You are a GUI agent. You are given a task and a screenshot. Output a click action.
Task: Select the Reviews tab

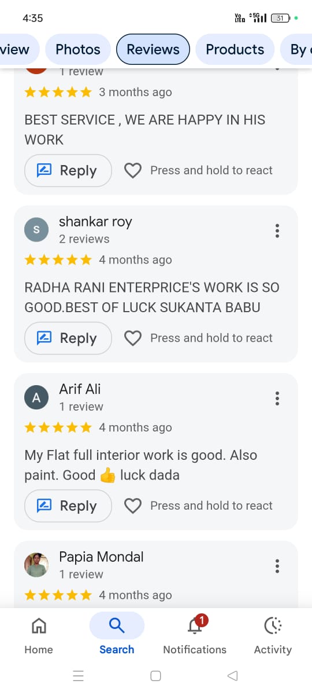coord(153,49)
